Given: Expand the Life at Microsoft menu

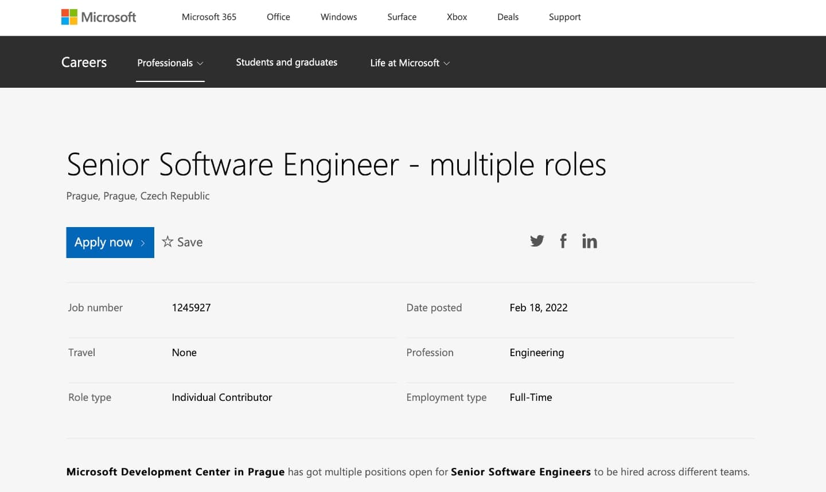Looking at the screenshot, I should [x=410, y=63].
